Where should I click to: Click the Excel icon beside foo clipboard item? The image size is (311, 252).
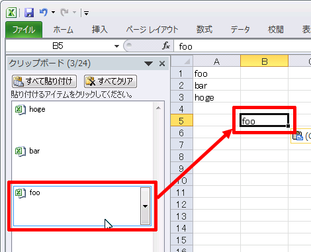point(20,193)
